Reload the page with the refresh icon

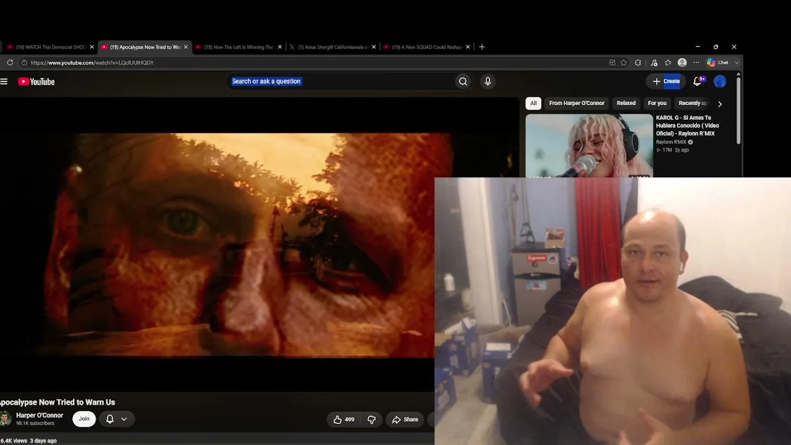tap(10, 62)
